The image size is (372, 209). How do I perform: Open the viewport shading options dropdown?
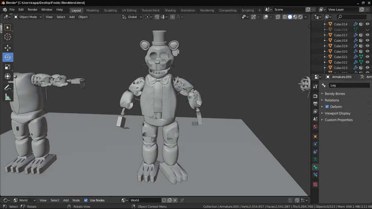click(305, 17)
